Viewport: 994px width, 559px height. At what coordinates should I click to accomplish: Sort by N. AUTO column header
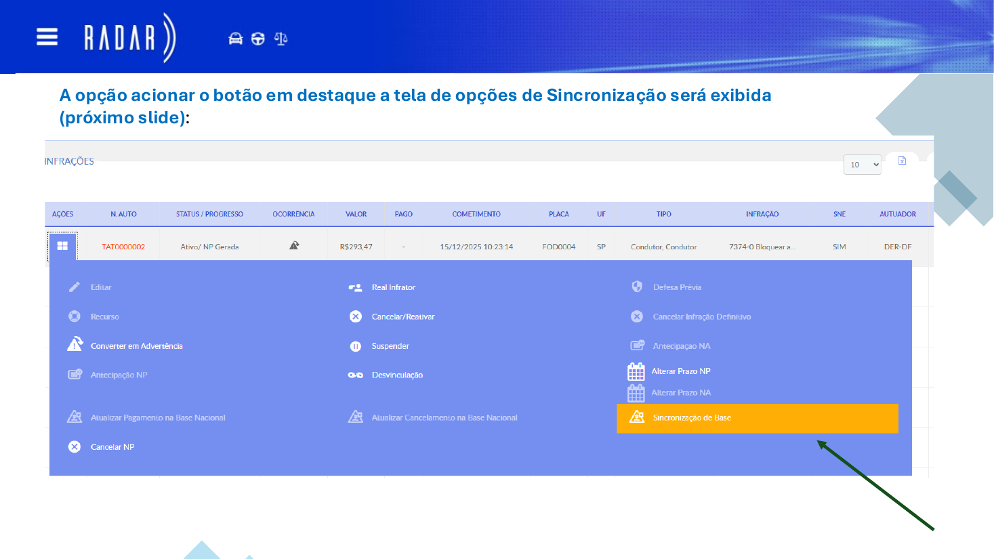(x=123, y=214)
